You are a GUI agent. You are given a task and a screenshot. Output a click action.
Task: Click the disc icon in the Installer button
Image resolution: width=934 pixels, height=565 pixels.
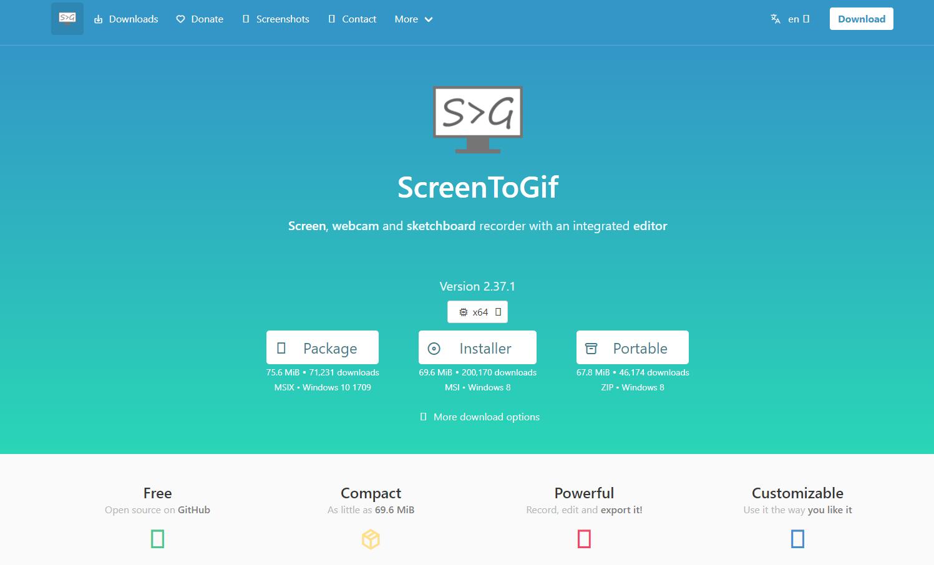tap(434, 349)
